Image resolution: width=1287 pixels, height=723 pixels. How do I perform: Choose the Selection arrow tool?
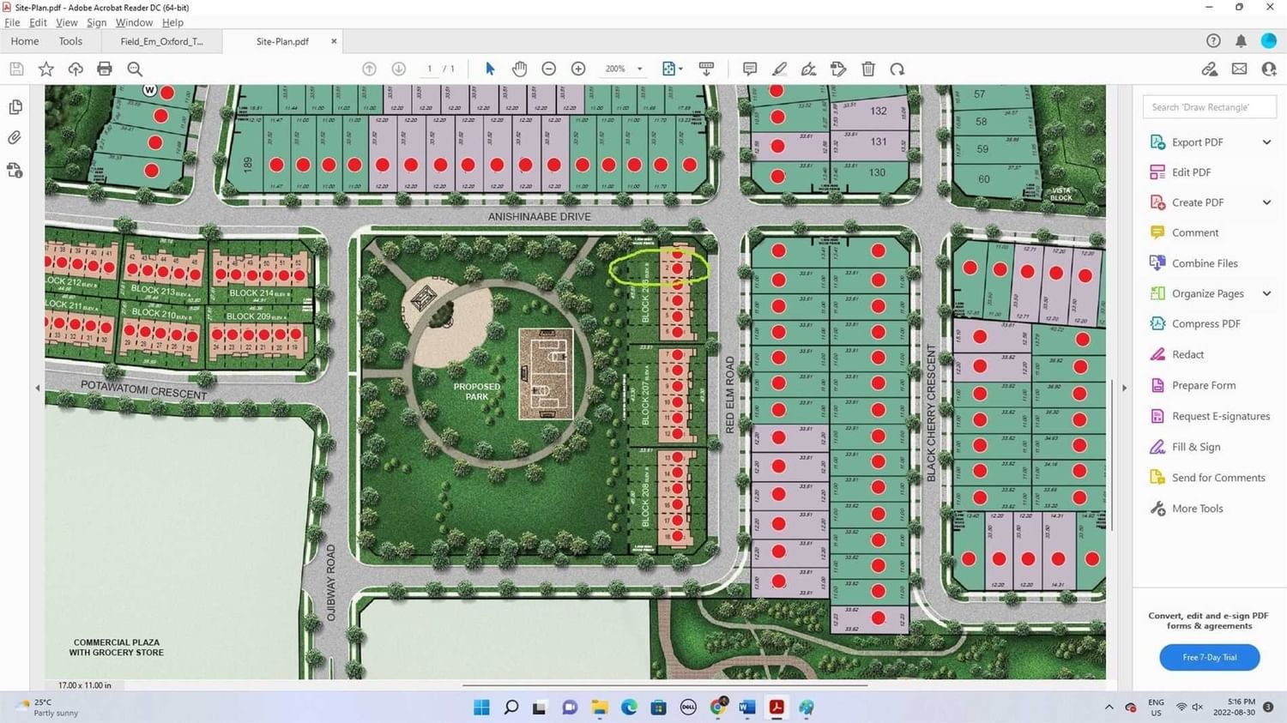[490, 69]
